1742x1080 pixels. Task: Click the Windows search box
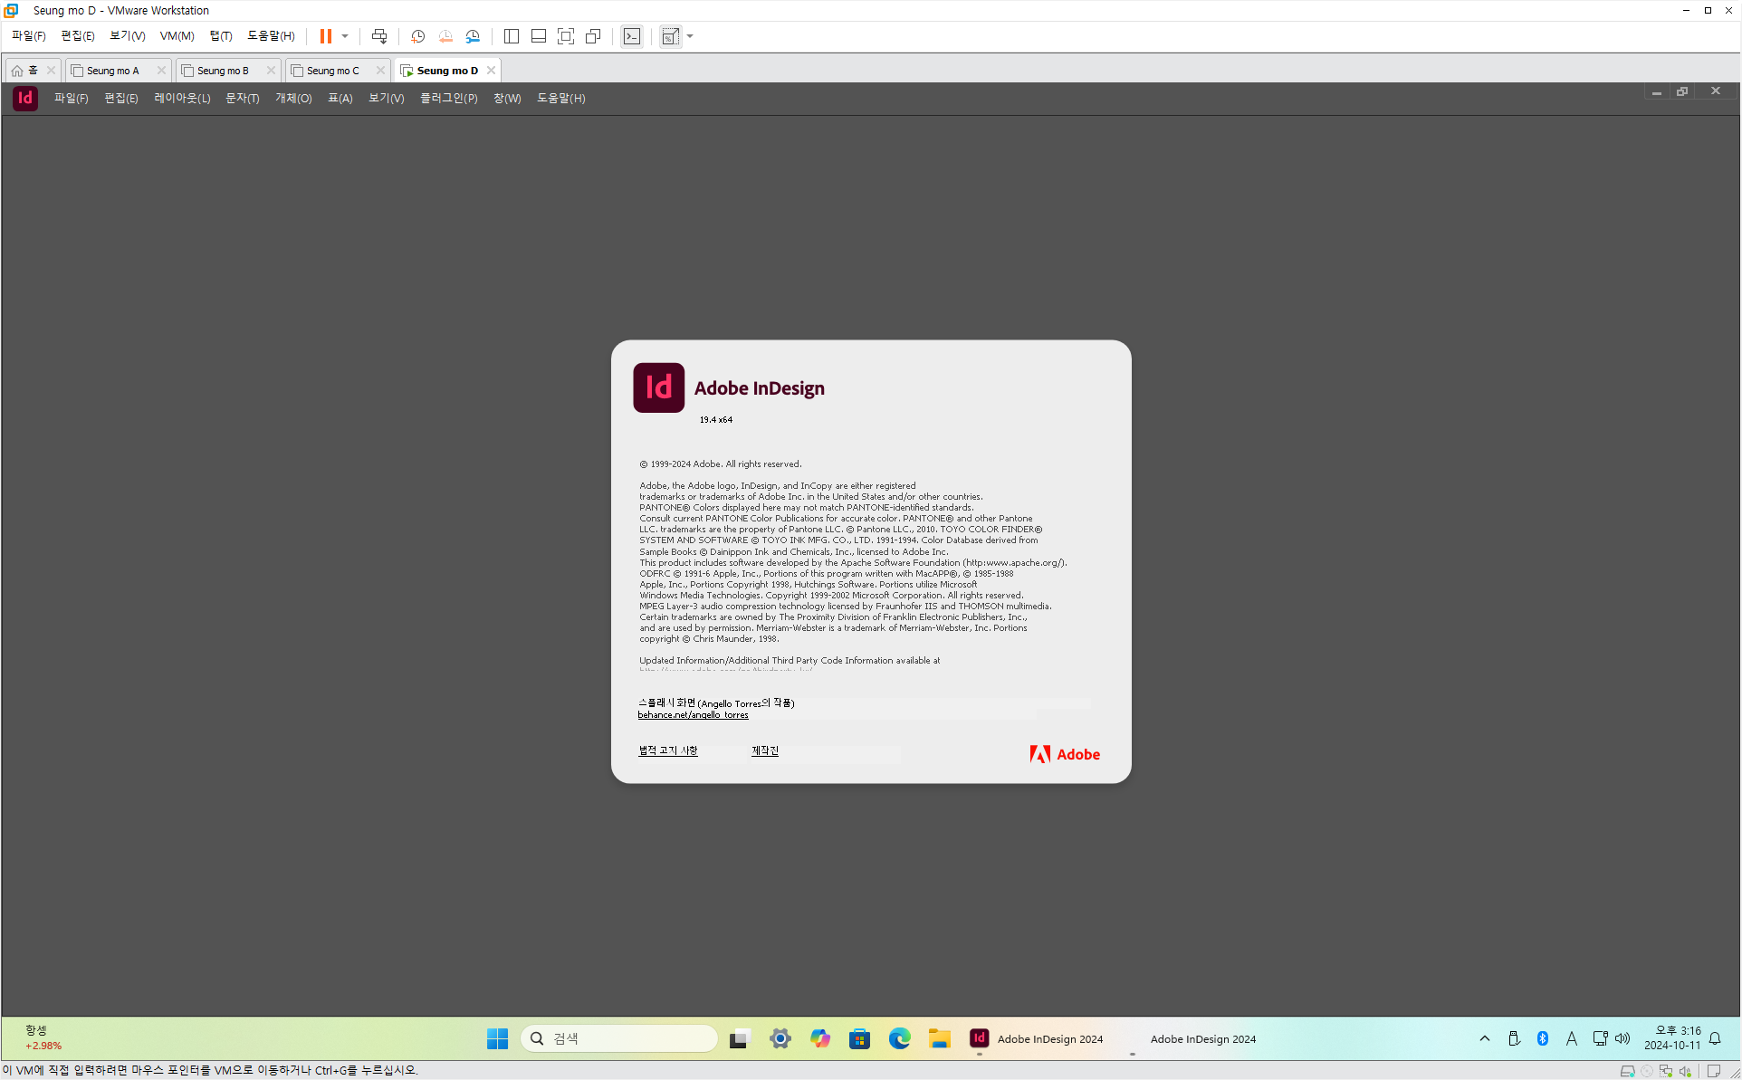pyautogui.click(x=619, y=1038)
